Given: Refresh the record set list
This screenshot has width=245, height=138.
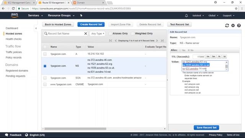Looking at the screenshot, I should [x=227, y=26].
